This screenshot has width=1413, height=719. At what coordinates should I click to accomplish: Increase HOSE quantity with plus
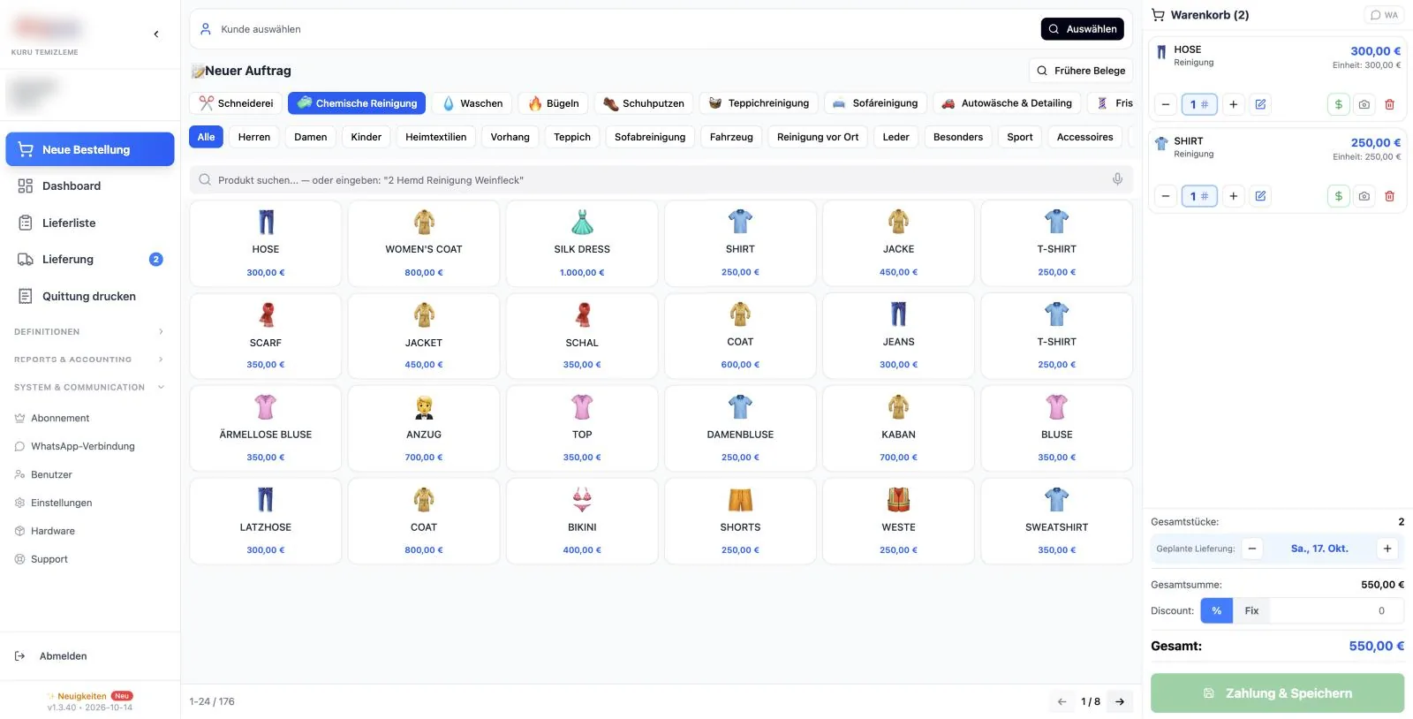tap(1234, 104)
